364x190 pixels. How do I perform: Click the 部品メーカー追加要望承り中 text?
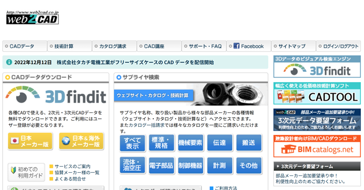(x=307, y=175)
